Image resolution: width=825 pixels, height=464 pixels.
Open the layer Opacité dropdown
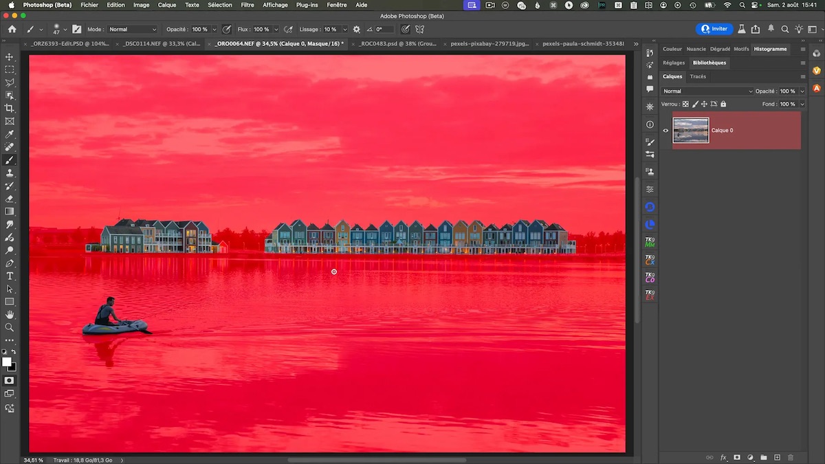[802, 91]
